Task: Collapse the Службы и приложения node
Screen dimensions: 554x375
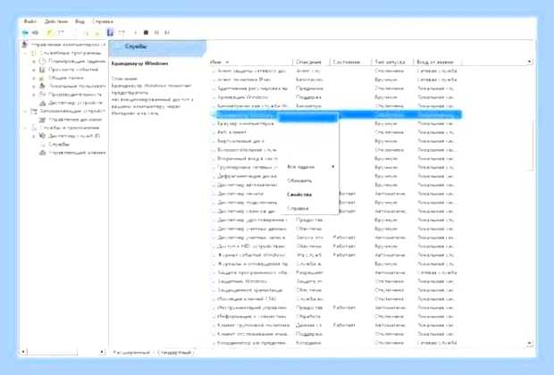Action: (x=25, y=128)
